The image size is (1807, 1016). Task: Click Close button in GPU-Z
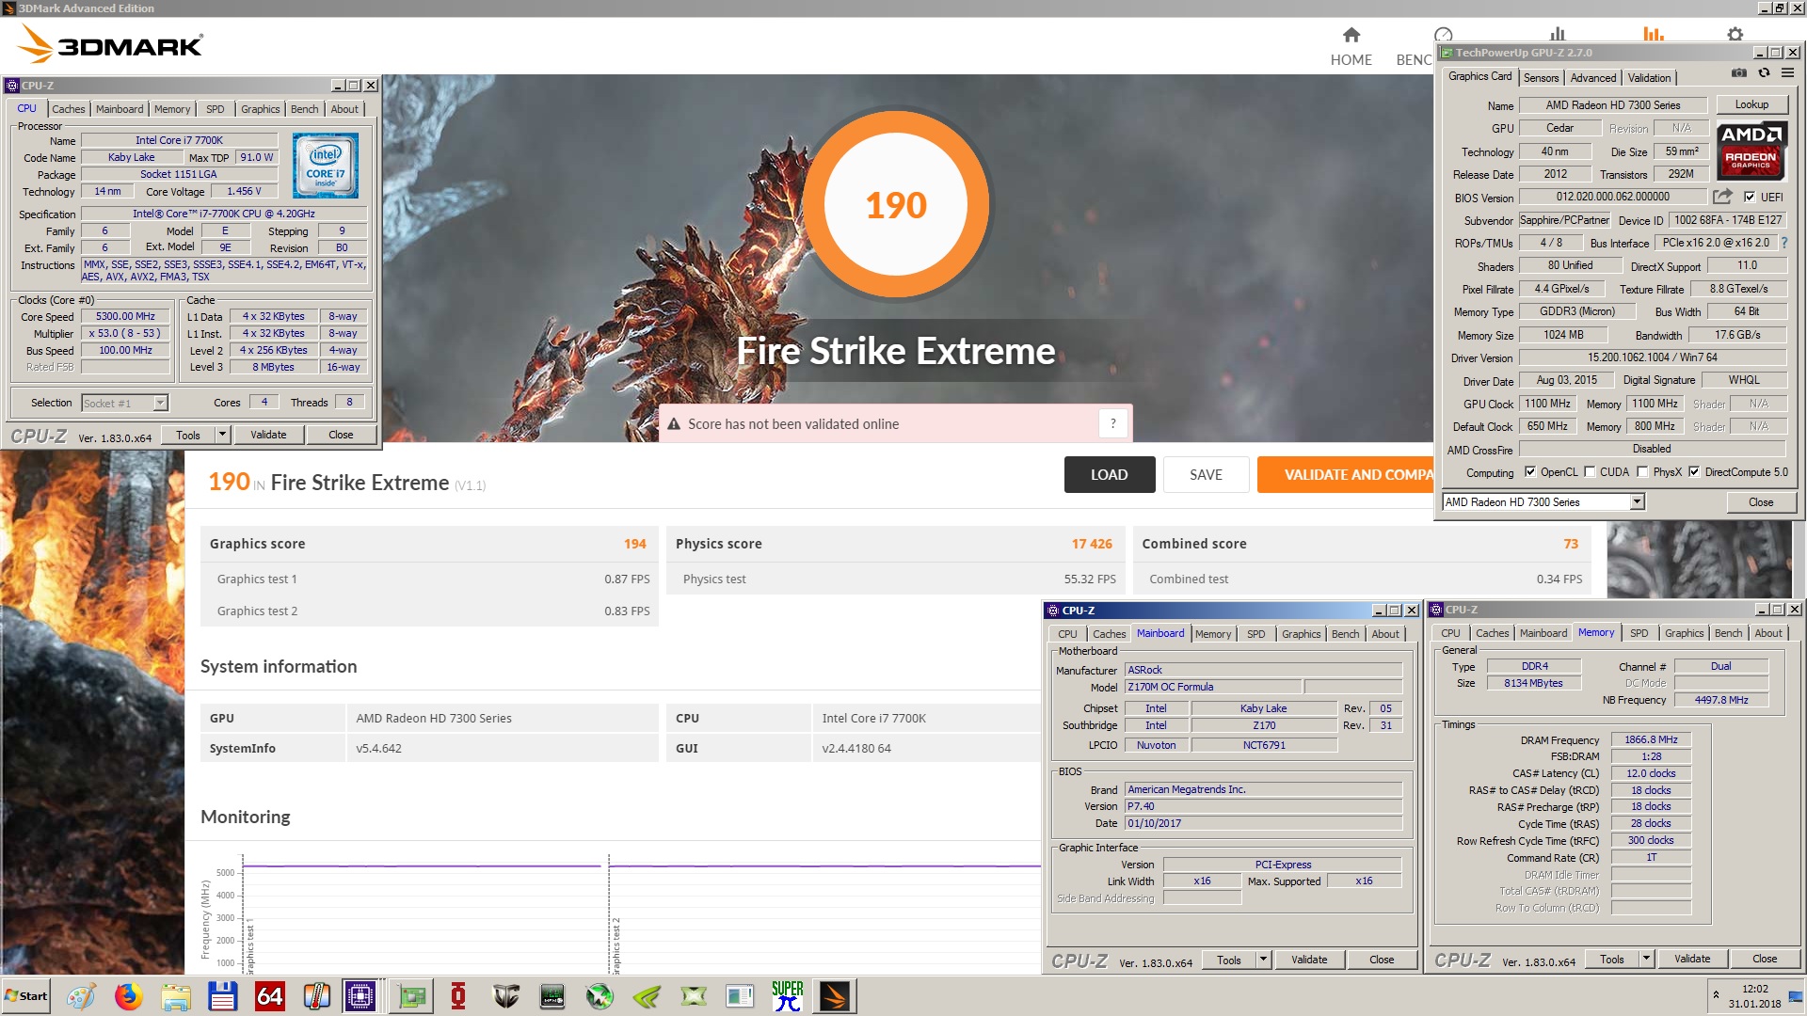pos(1760,502)
